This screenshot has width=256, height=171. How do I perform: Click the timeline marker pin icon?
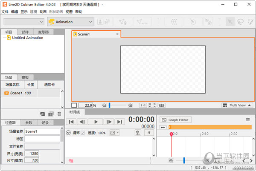138,133
